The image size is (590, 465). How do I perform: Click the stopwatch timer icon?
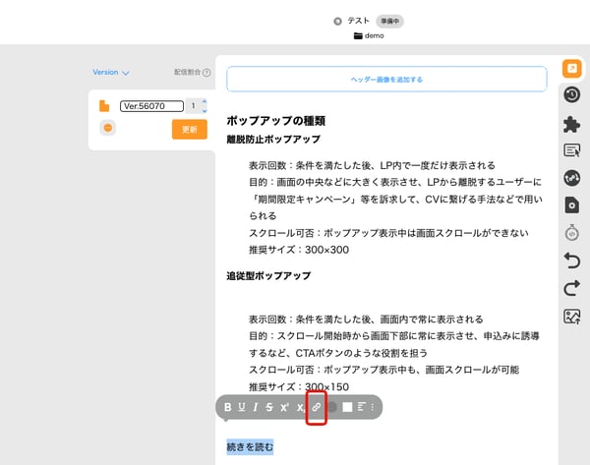[x=571, y=233]
